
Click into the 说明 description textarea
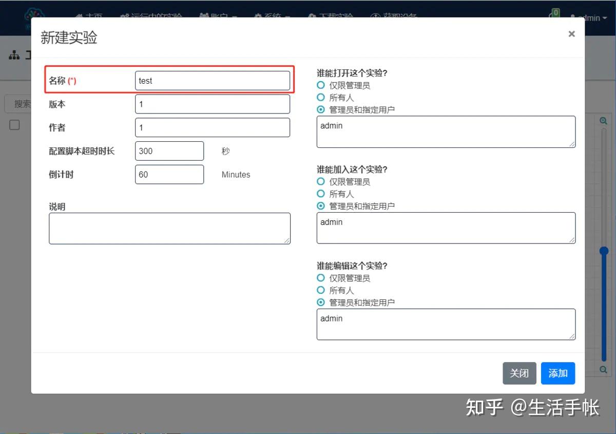[169, 229]
